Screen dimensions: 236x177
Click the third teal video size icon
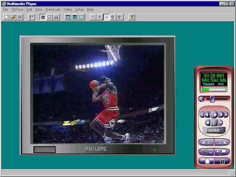[81, 17]
